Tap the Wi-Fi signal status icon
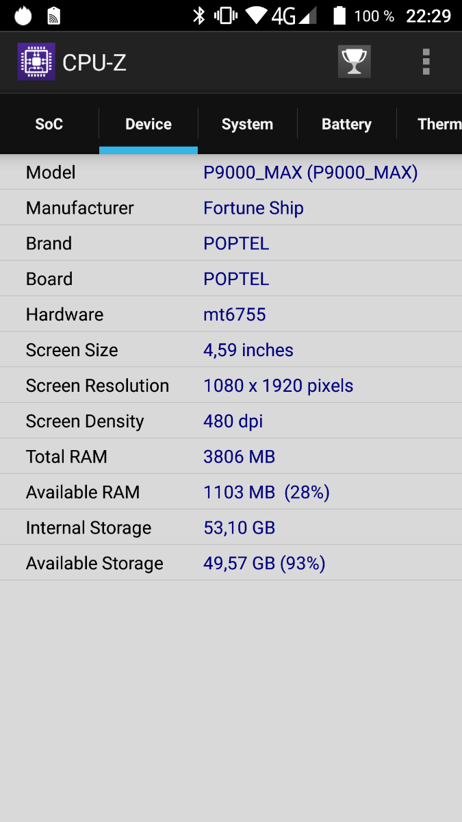Viewport: 462px width, 822px height. 257,16
